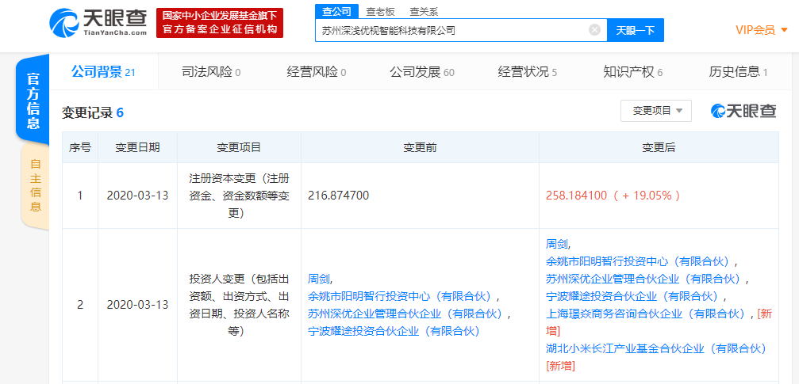Go to the 知识产权 tab
799x384 pixels.
632,72
